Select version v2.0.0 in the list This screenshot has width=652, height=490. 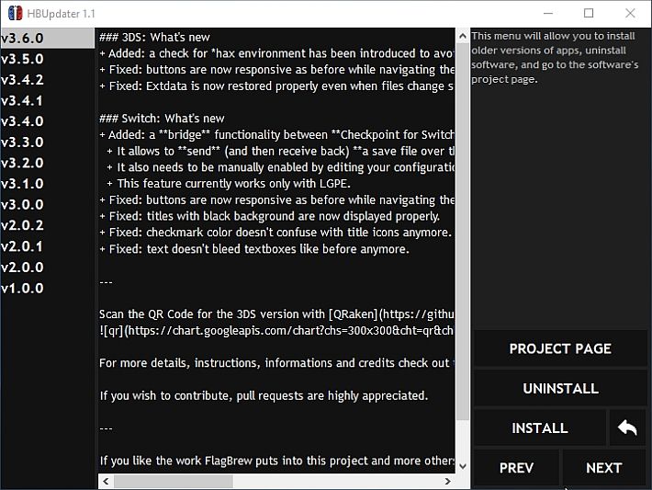tap(48, 267)
